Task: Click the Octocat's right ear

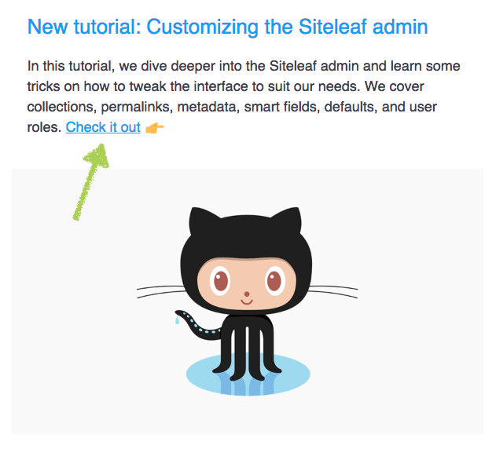Action: 287,221
